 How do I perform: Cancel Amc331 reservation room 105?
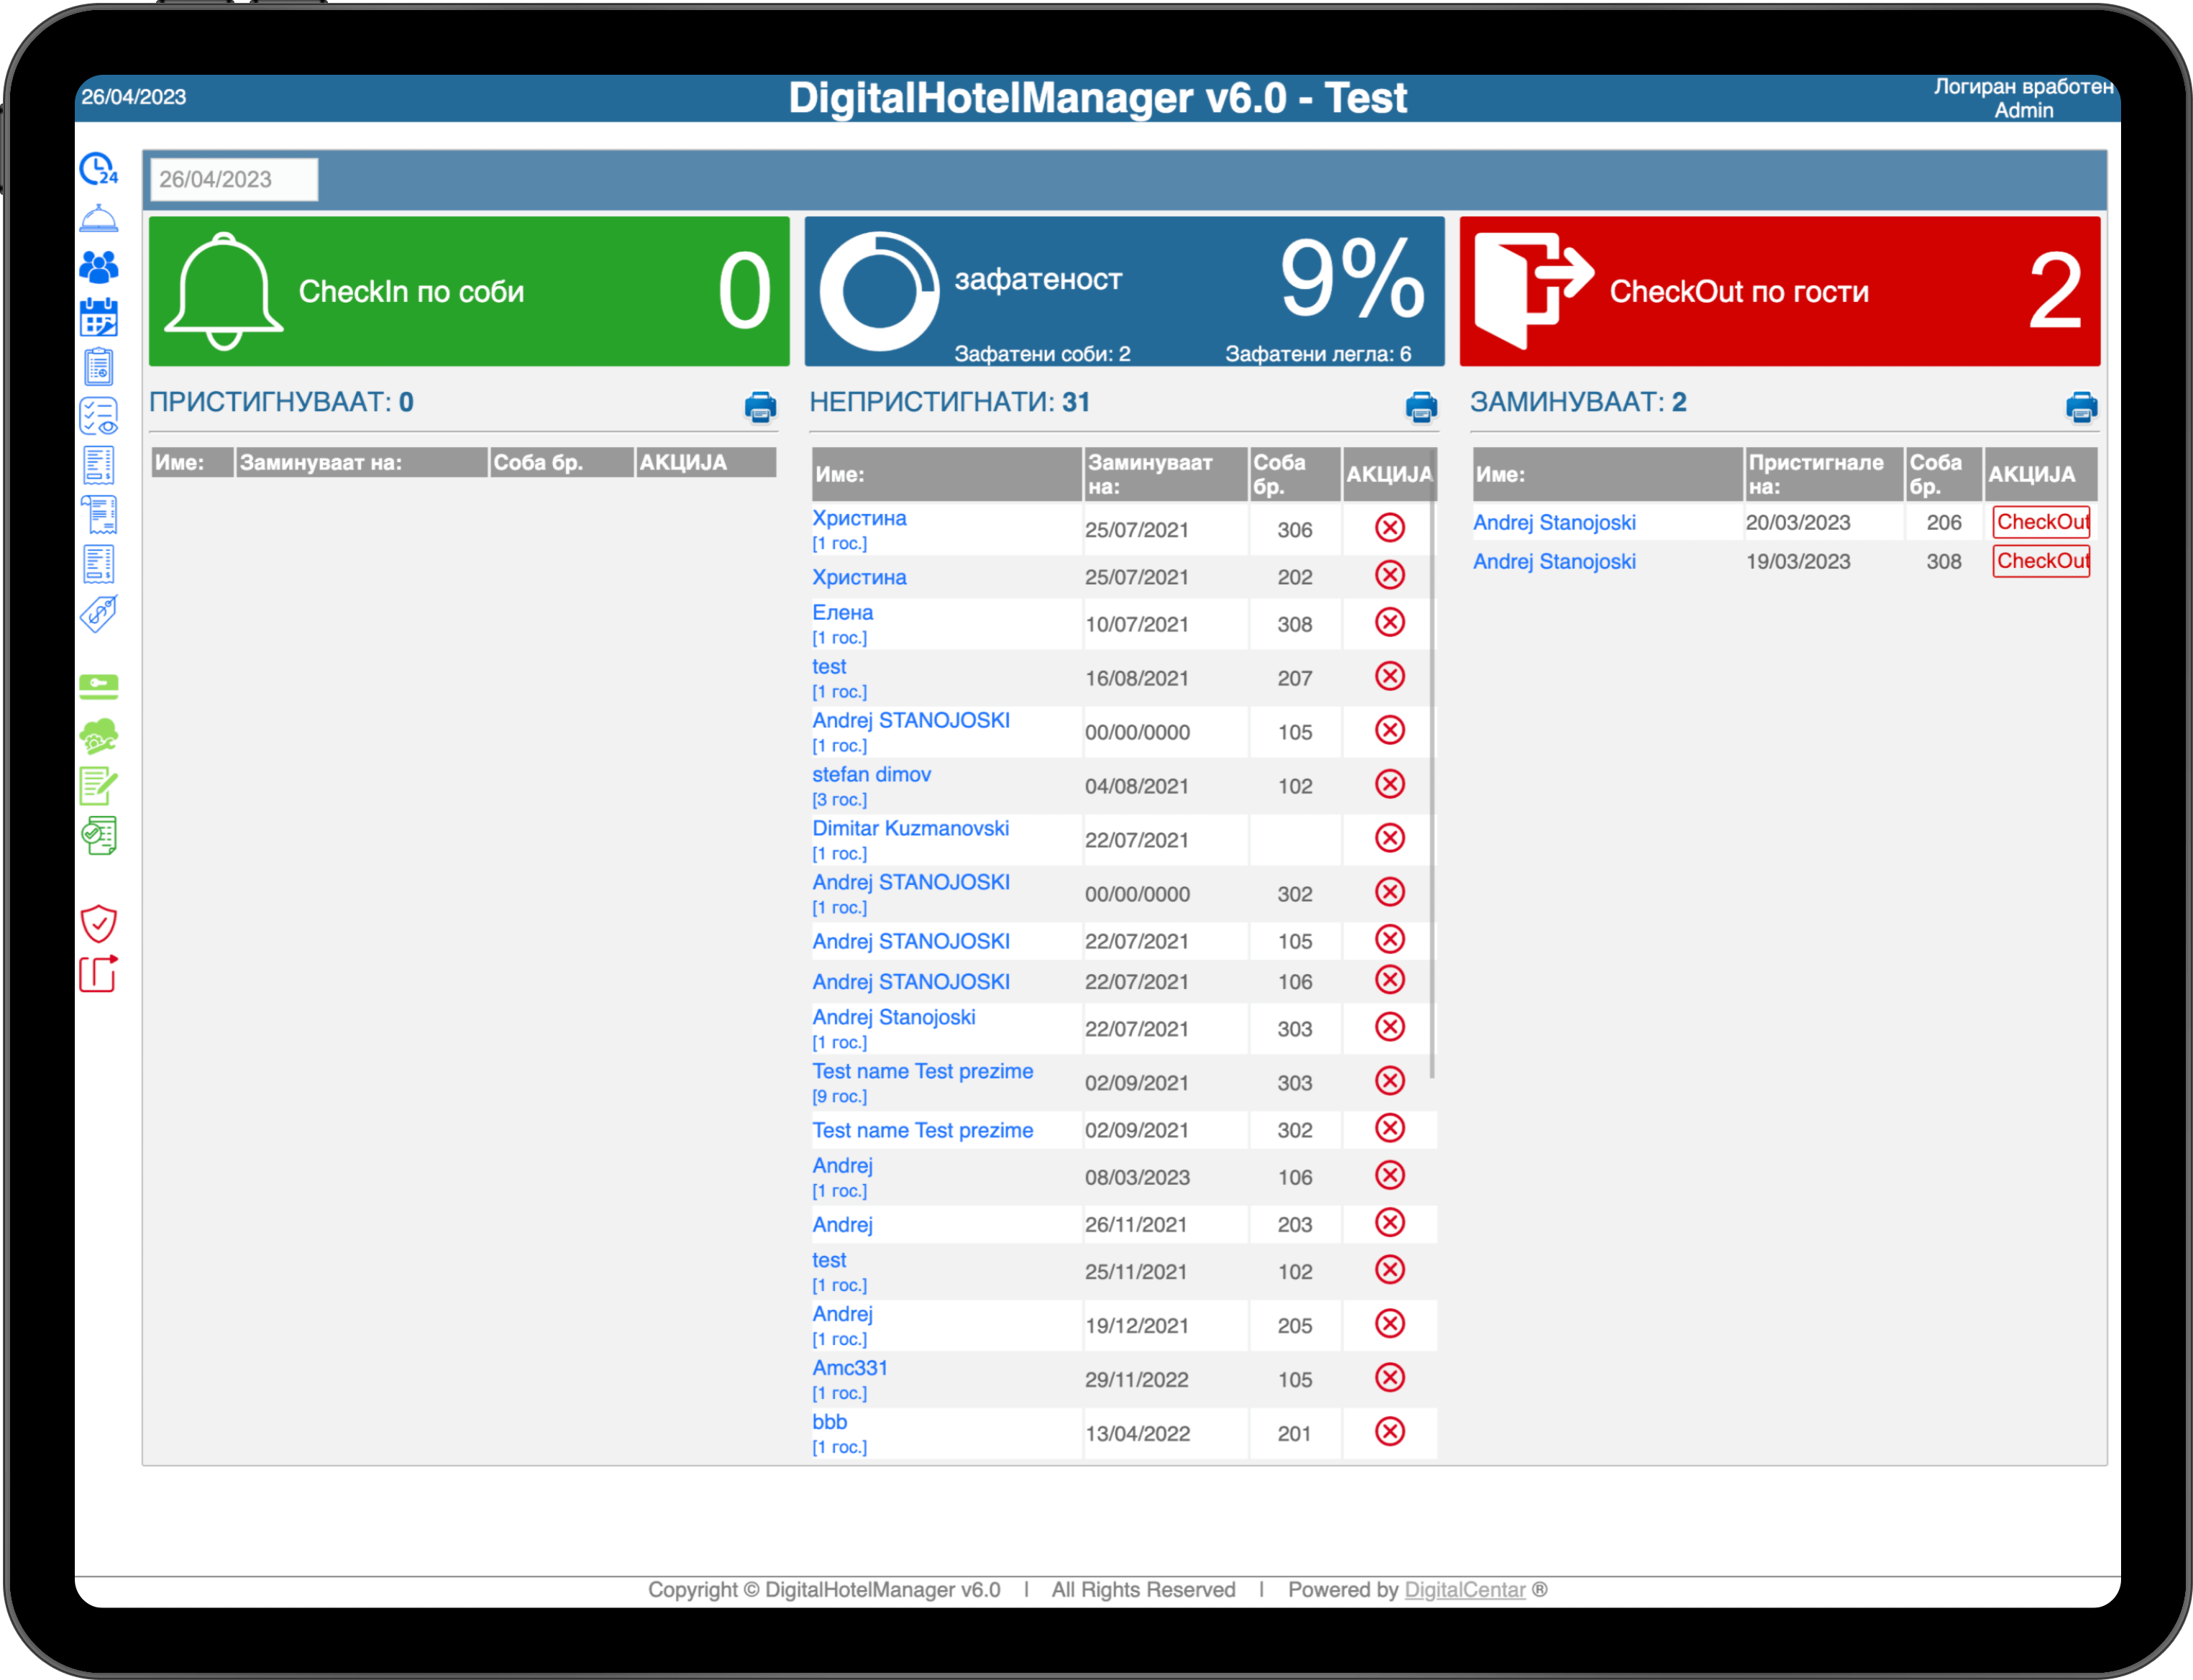pos(1390,1378)
